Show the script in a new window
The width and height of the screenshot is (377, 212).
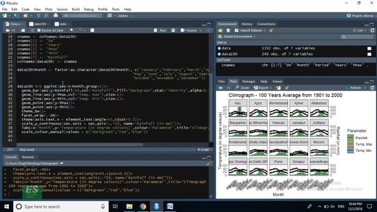coord(23,31)
